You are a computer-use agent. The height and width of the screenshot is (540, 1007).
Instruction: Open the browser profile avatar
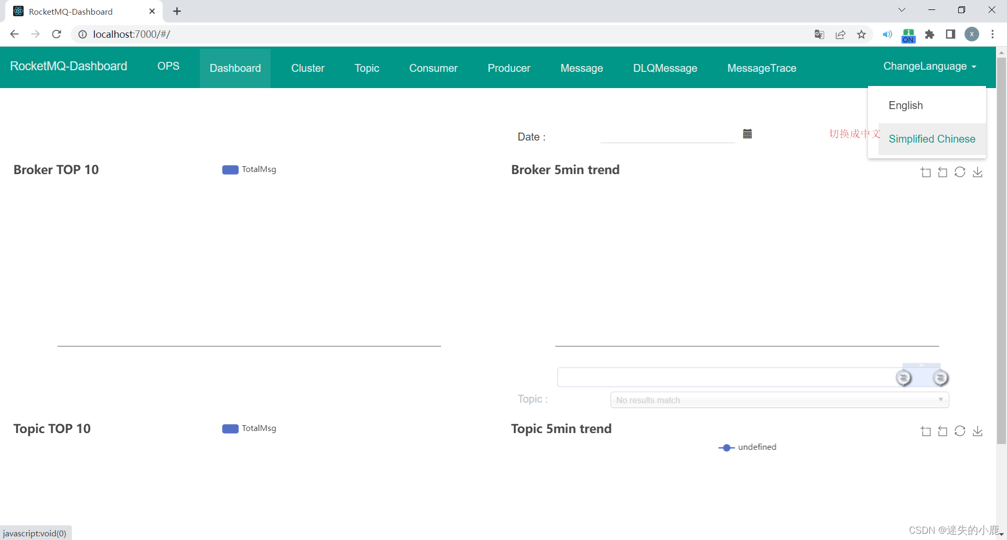point(972,35)
